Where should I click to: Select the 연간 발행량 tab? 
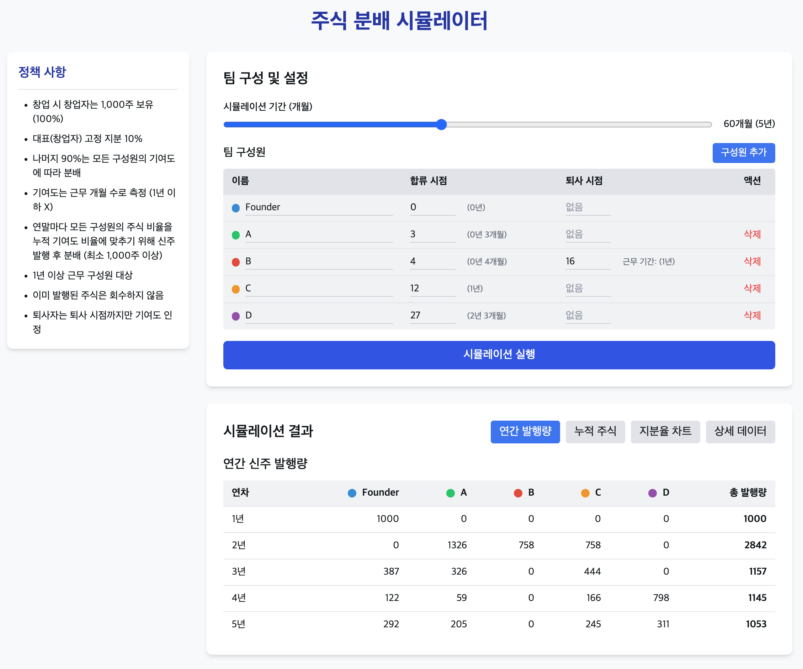(525, 431)
